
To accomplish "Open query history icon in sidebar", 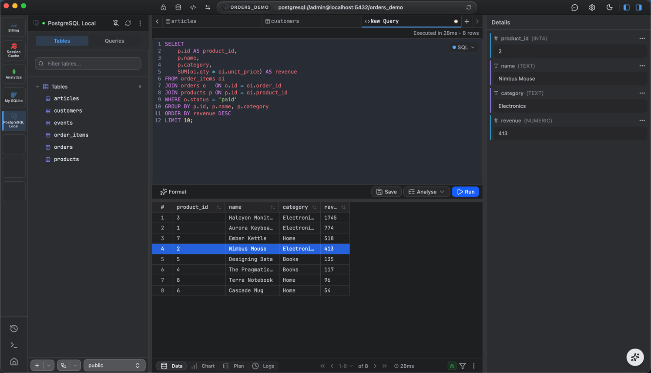I will click(x=14, y=329).
